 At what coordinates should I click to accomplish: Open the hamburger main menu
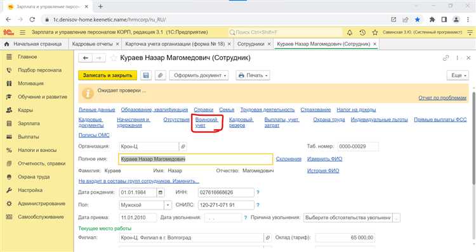pos(22,32)
